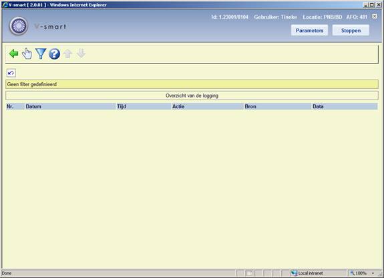Open the zoom level dropdown arrow
The height and width of the screenshot is (278, 384).
point(373,273)
